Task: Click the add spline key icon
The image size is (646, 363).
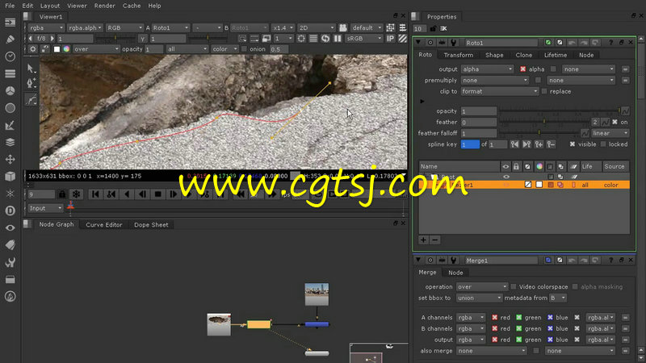Action: 539,144
